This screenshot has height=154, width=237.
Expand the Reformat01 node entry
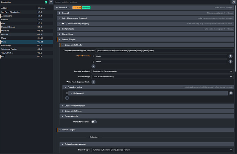tap(71, 93)
